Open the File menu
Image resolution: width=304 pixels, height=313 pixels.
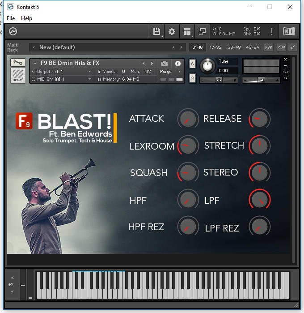(x=11, y=18)
